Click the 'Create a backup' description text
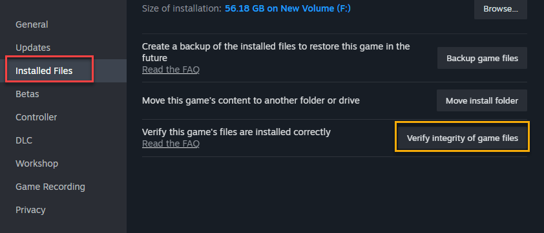This screenshot has height=233, width=544. click(x=276, y=51)
